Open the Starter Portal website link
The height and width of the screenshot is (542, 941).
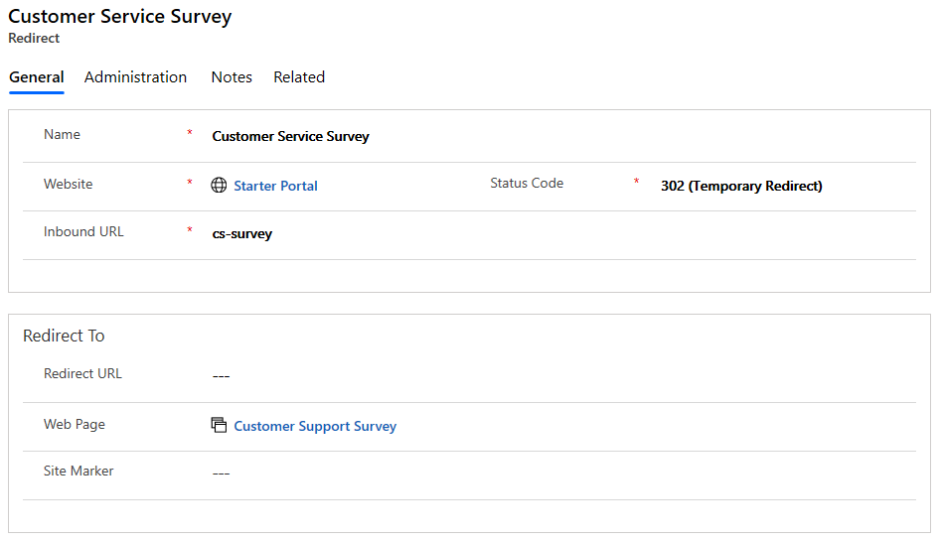point(275,186)
